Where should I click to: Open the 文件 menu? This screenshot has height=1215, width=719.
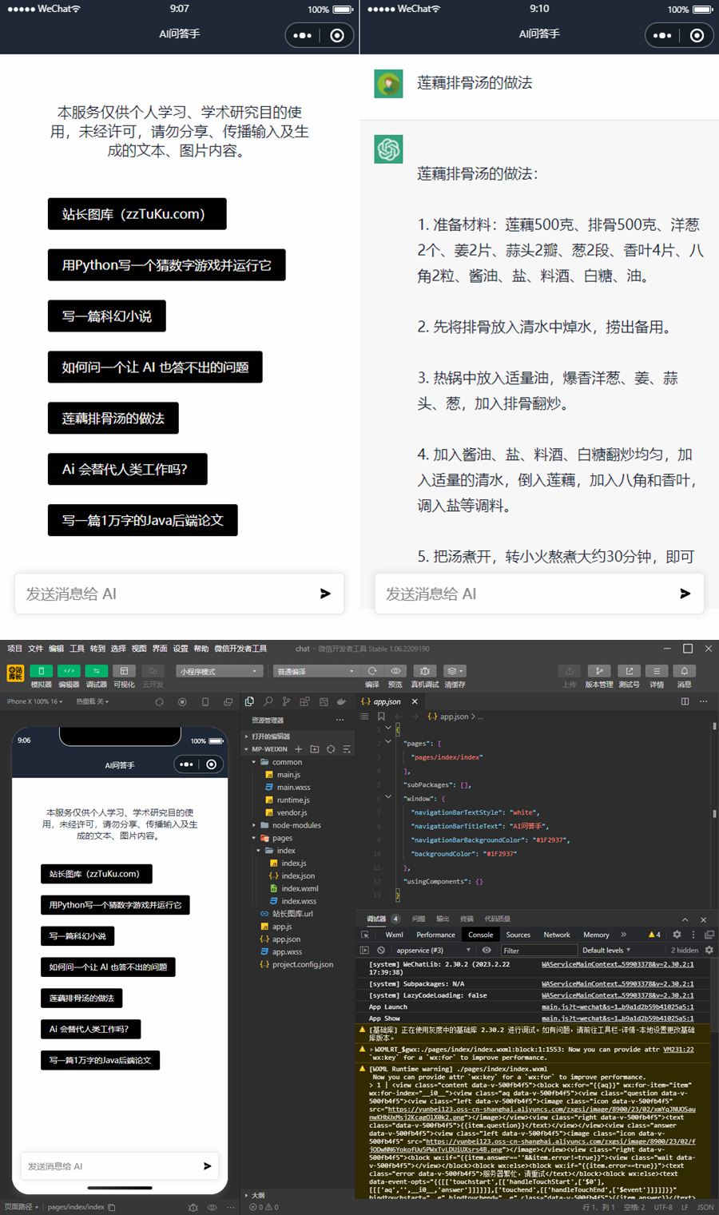click(x=36, y=649)
